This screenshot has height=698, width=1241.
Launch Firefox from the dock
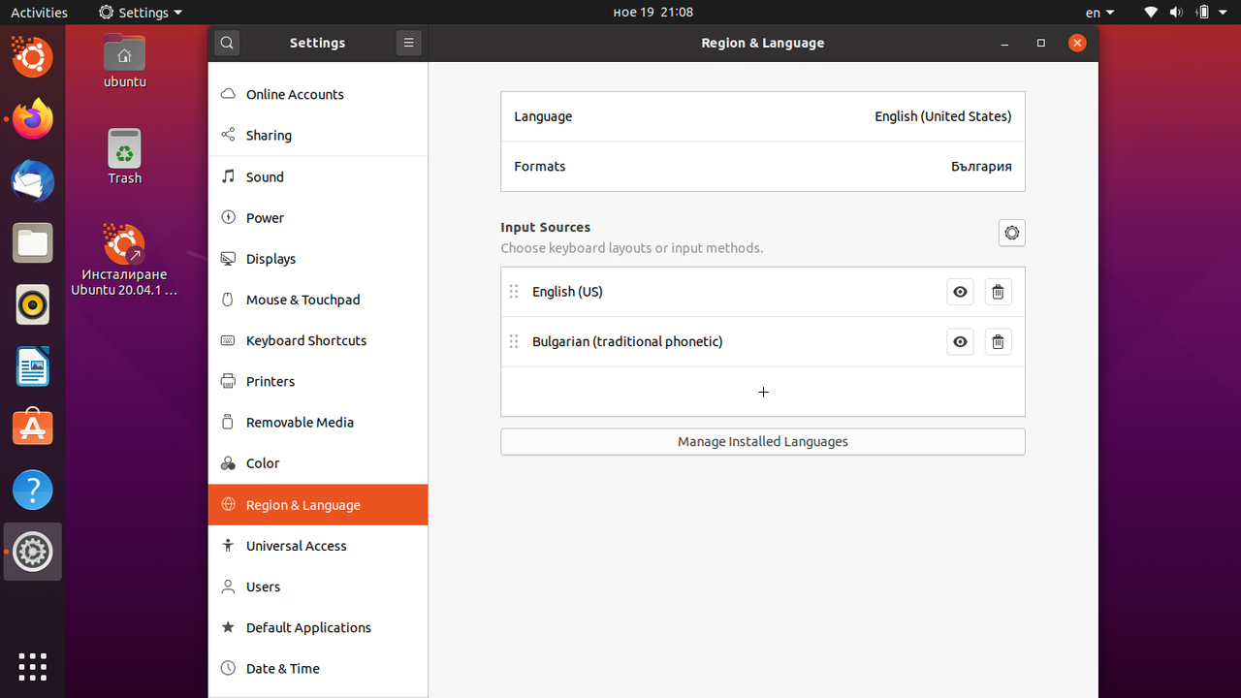33,119
